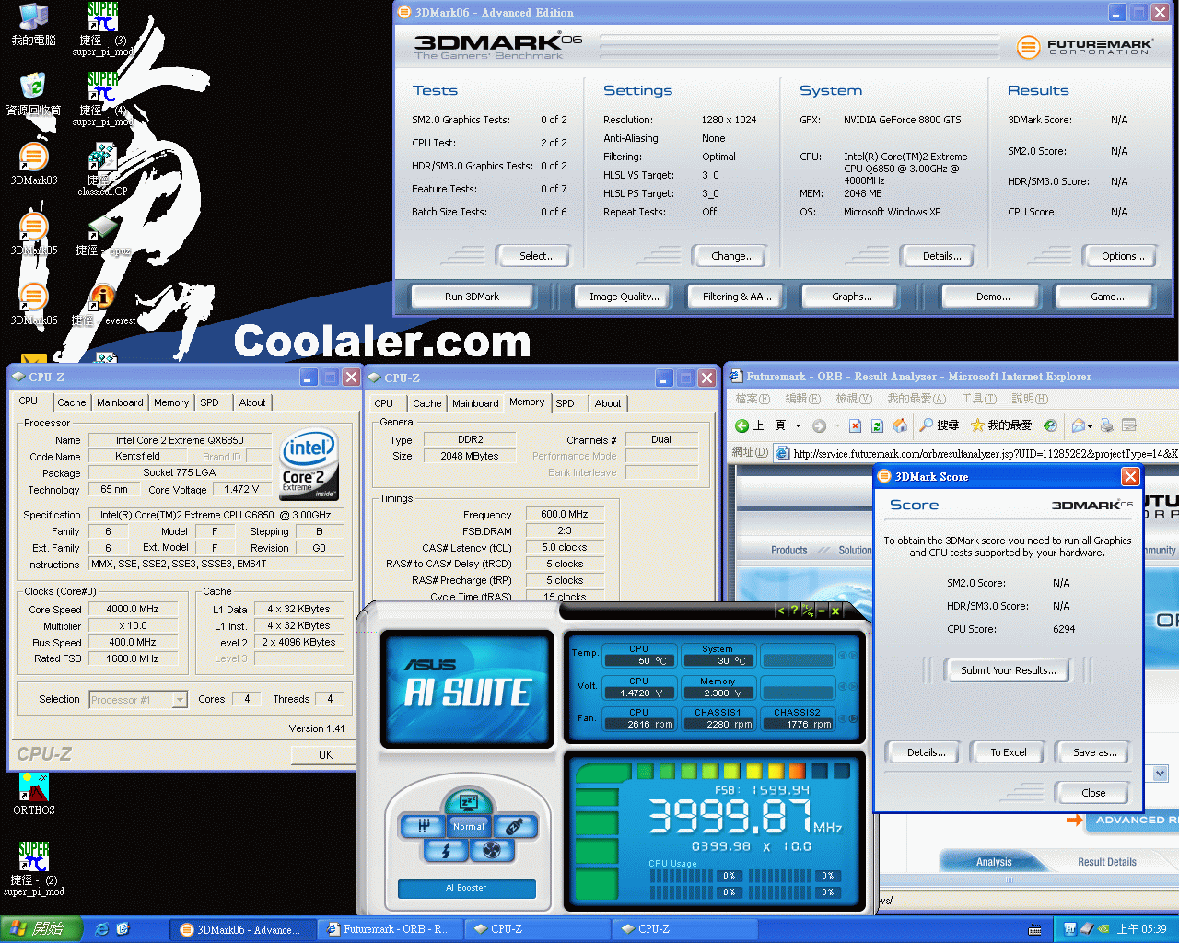The width and height of the screenshot is (1179, 943).
Task: Open the IE Mail dropdown arrow
Action: coord(1090,426)
